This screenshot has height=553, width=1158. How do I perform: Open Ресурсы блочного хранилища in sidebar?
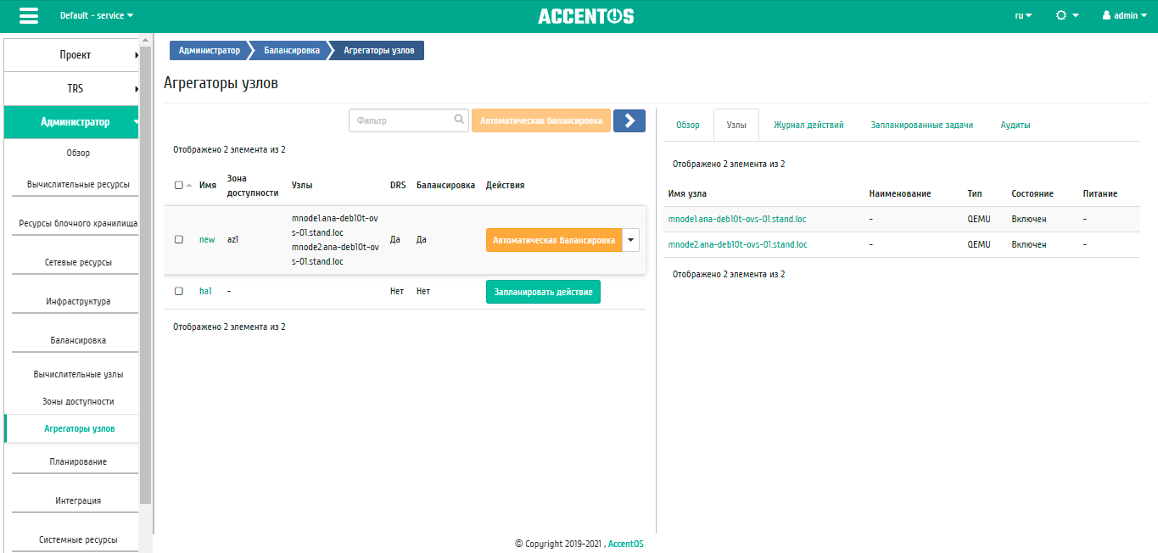(78, 223)
